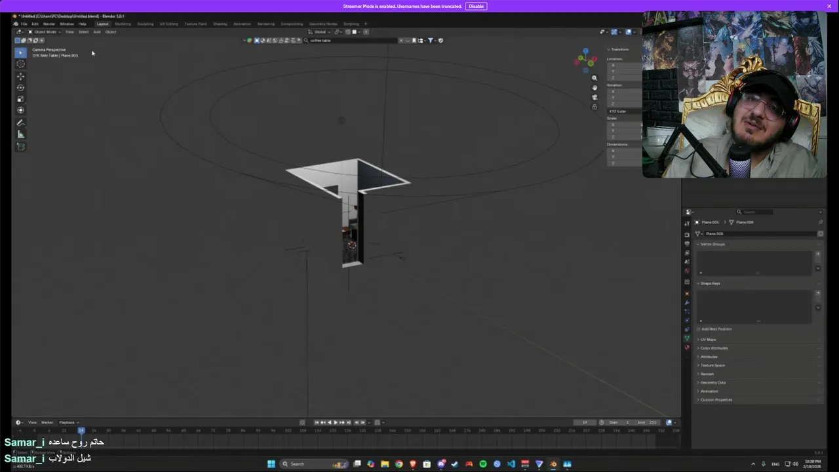
Task: Click the End frame 250 field
Action: point(647,422)
